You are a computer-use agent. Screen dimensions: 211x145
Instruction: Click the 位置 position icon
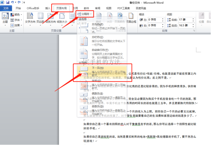point(202,16)
